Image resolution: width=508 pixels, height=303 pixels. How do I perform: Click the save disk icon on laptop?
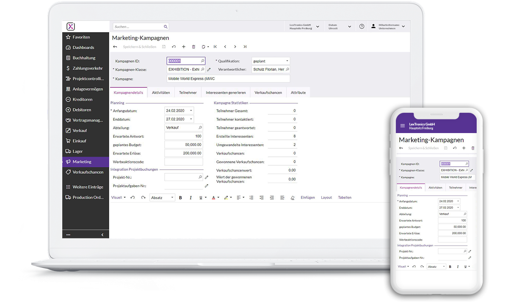coord(164,47)
